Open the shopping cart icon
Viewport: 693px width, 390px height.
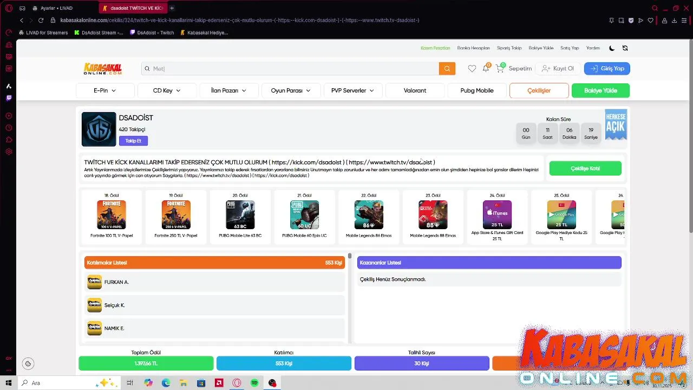500,68
